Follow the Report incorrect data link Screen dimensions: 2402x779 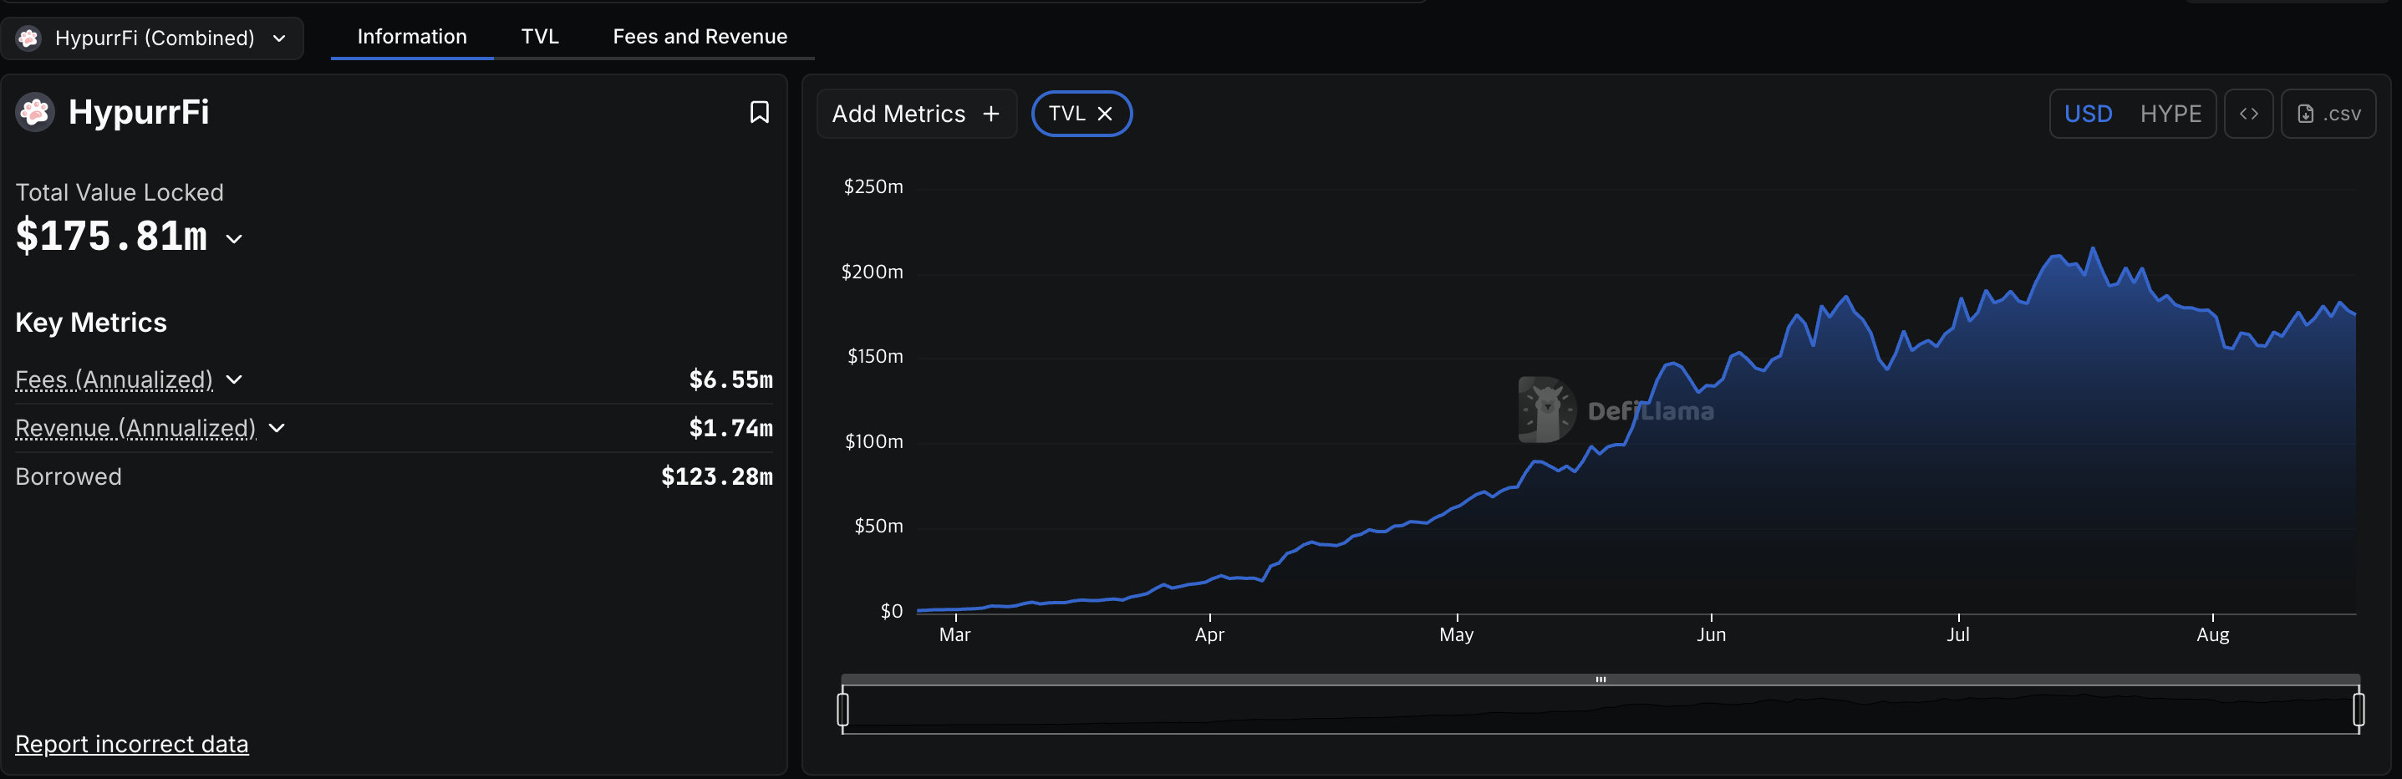[131, 744]
